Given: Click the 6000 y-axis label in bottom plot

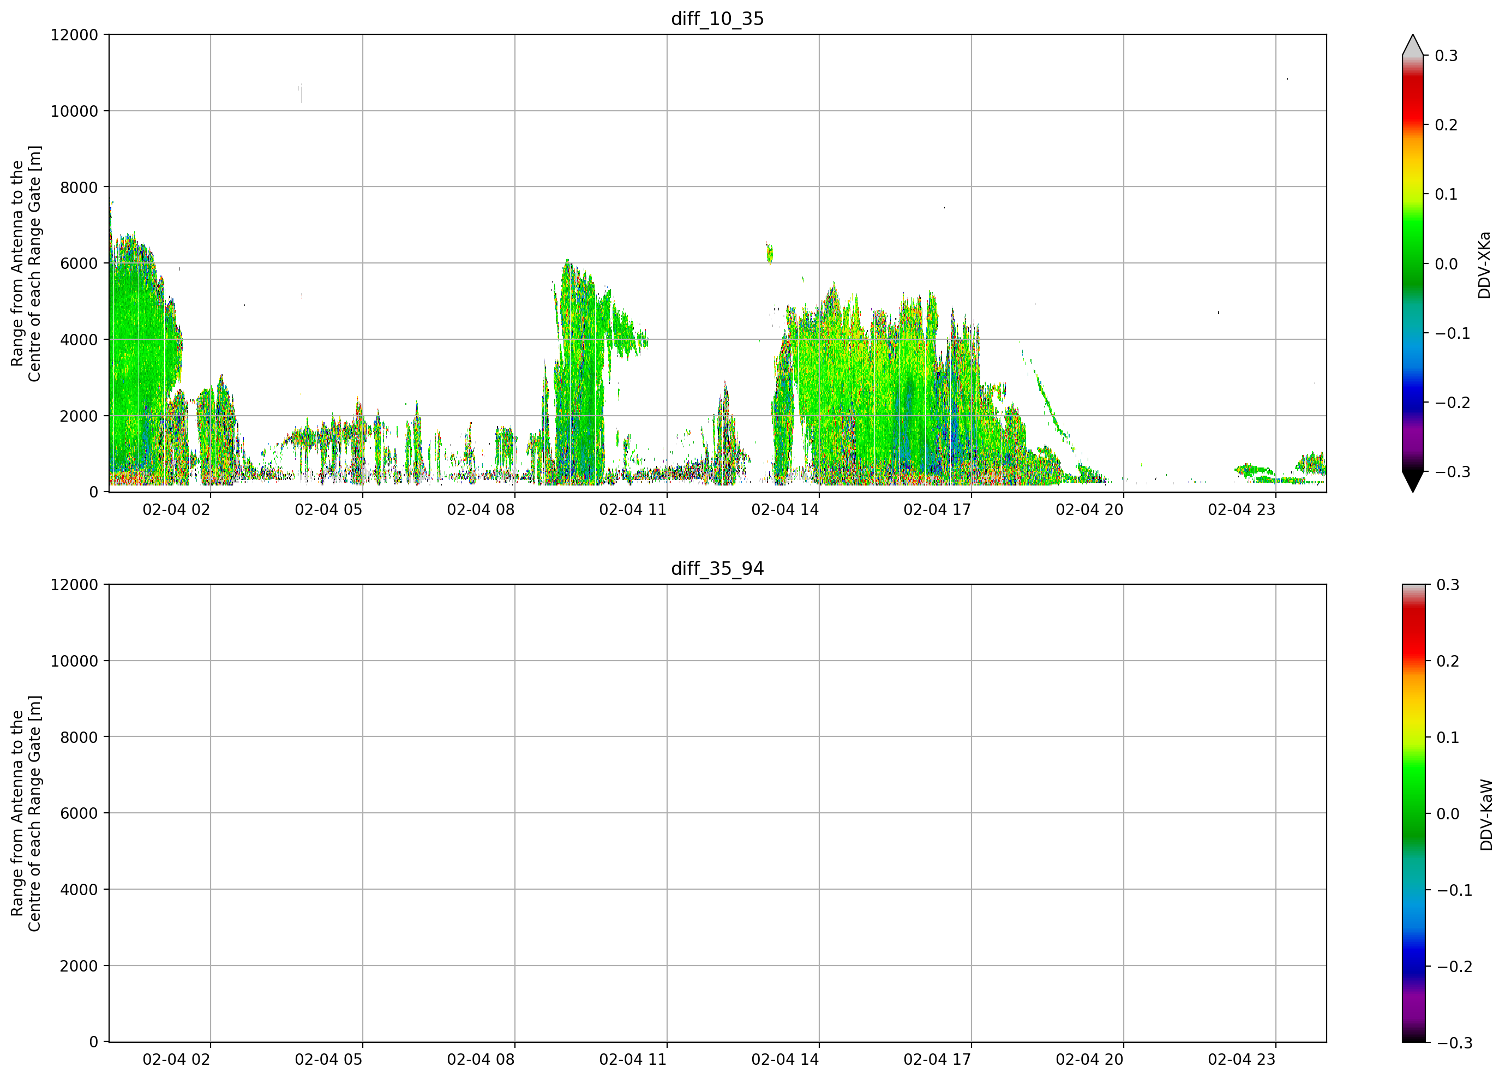Looking at the screenshot, I should click(x=79, y=813).
